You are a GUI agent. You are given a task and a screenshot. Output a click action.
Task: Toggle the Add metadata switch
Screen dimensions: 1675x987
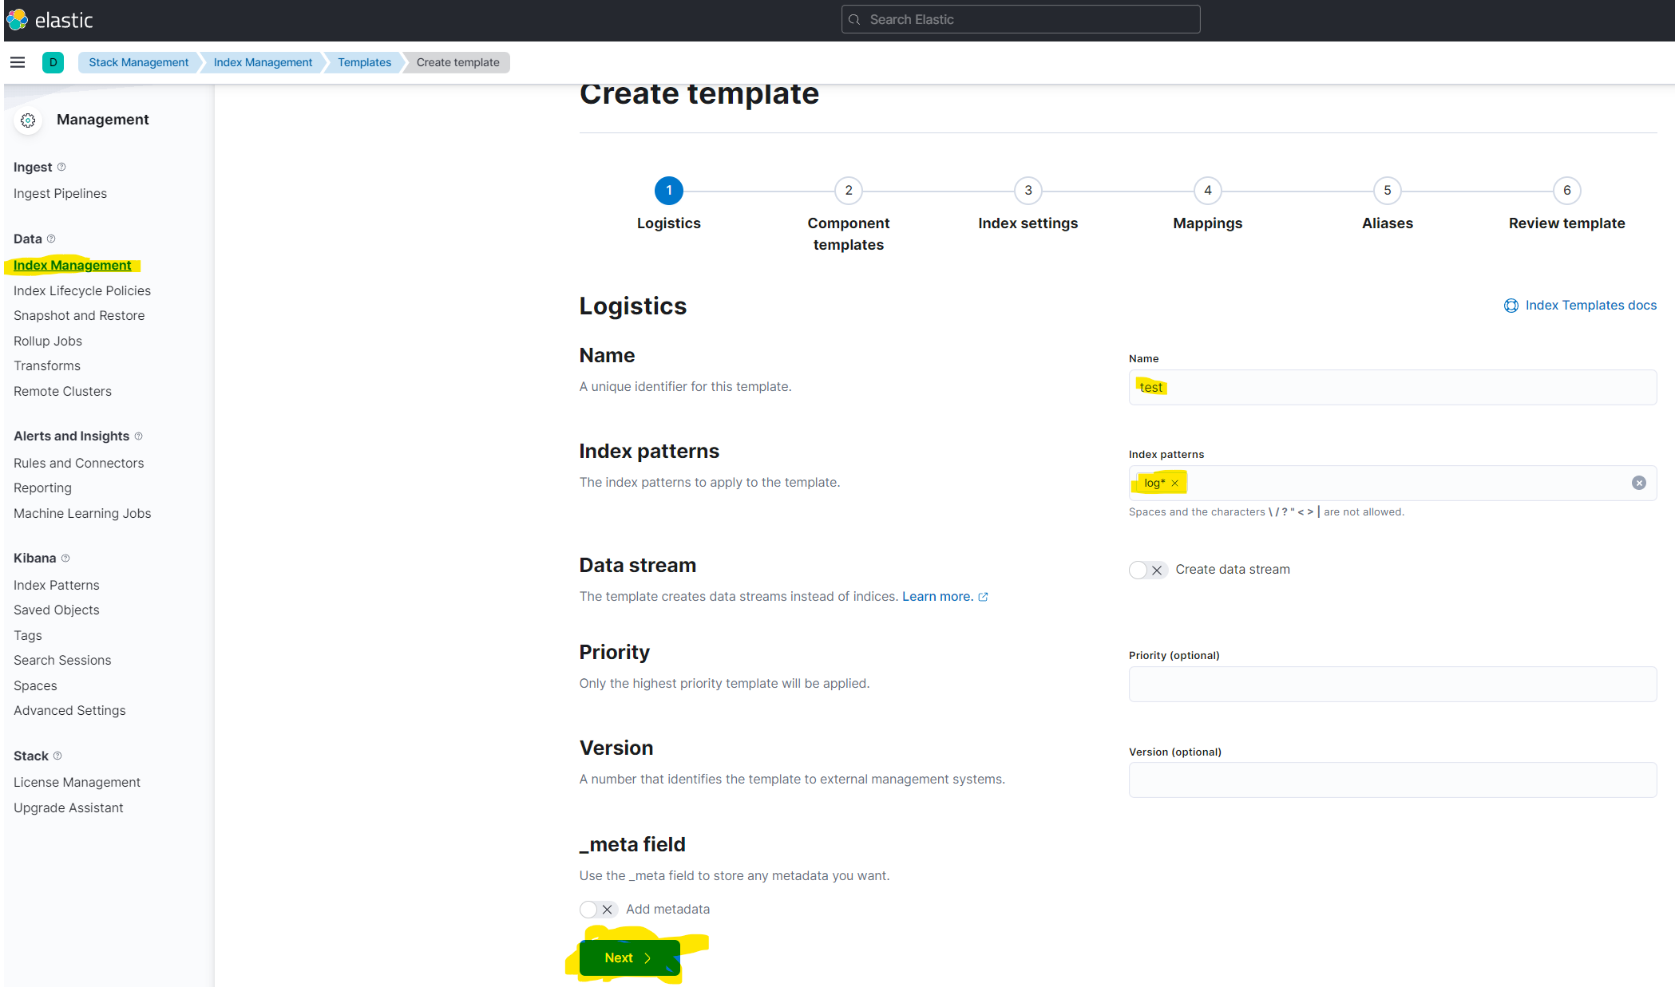pos(598,910)
